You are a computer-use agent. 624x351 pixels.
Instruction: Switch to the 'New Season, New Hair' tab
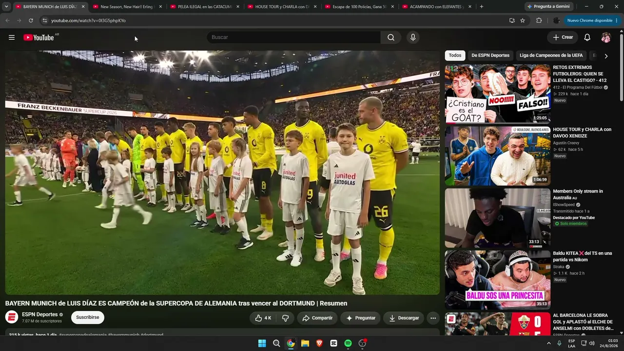point(127,7)
